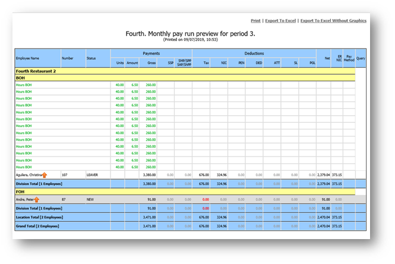Click the LEAVER status cell

click(94, 175)
